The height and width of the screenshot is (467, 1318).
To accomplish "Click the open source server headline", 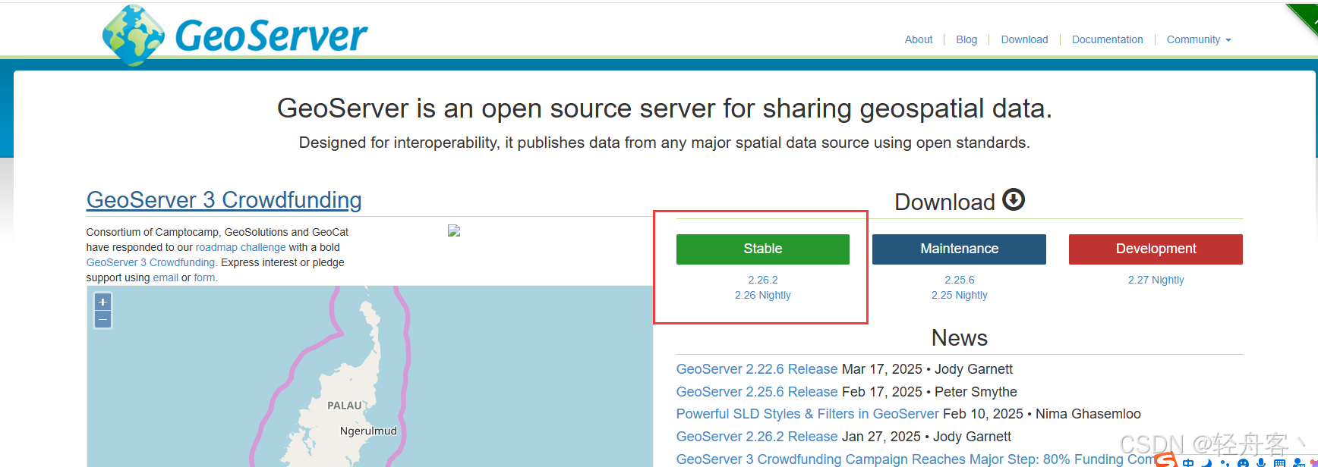I will [x=664, y=108].
